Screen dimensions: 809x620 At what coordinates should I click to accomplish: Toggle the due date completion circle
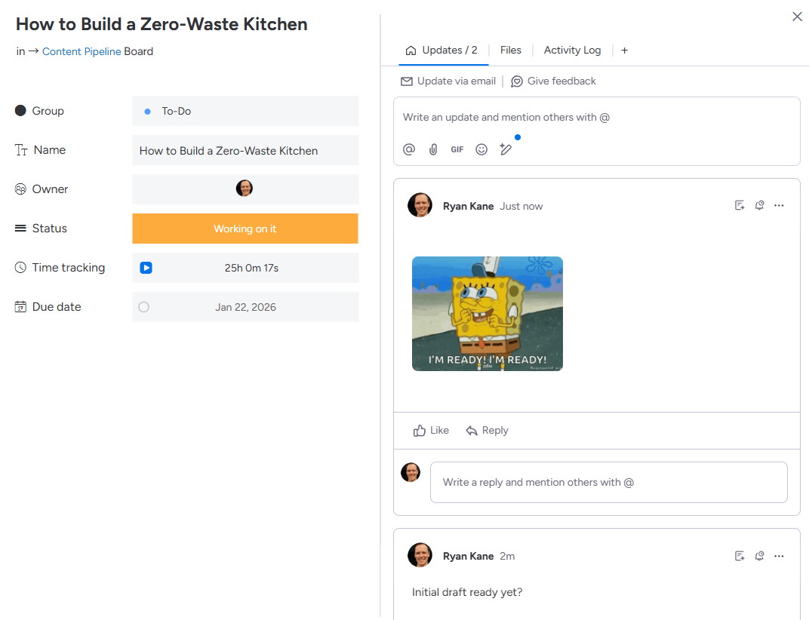(144, 307)
